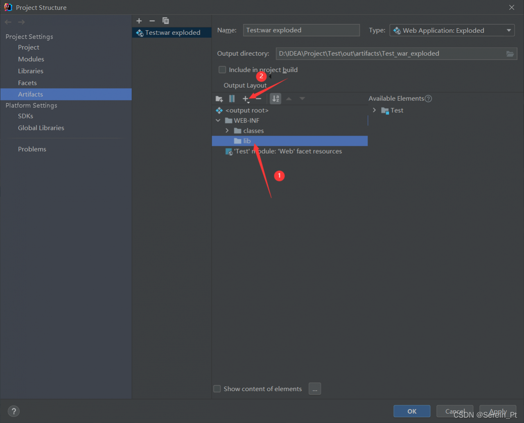The height and width of the screenshot is (423, 524).
Task: Click the copy artifact icon above artifact list
Action: (165, 21)
